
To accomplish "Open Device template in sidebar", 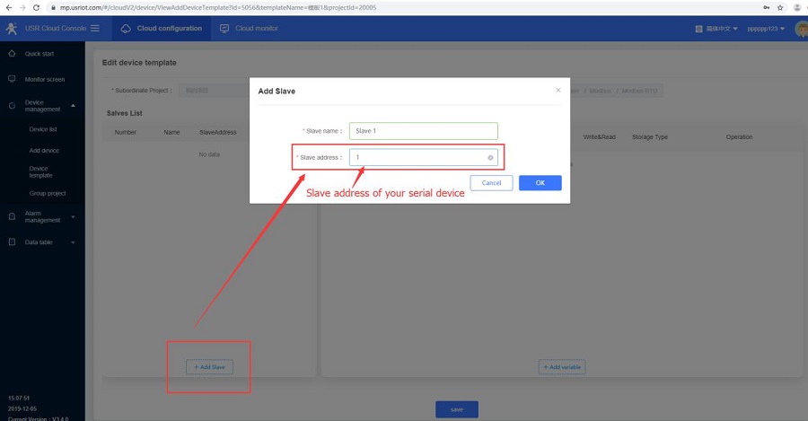I will coord(40,171).
